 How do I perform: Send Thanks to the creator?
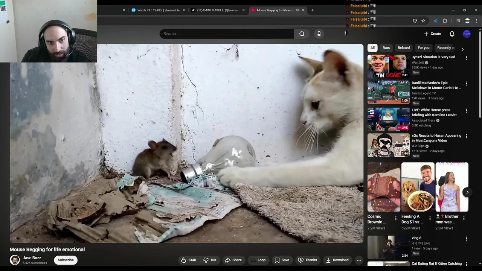point(307,260)
